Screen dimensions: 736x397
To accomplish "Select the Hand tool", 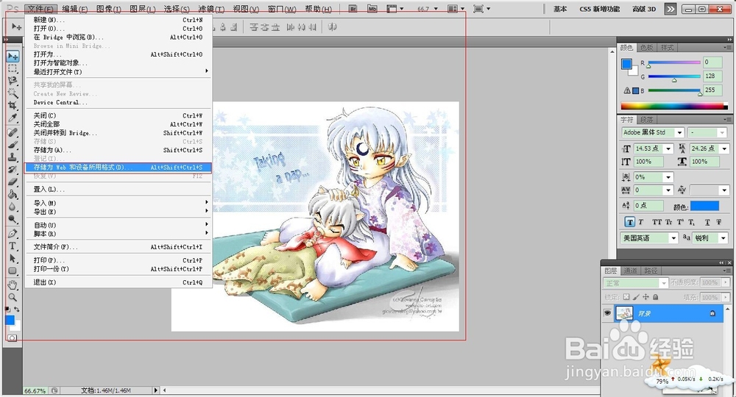I will [x=13, y=285].
